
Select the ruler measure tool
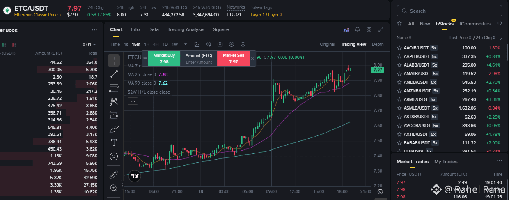point(114,175)
